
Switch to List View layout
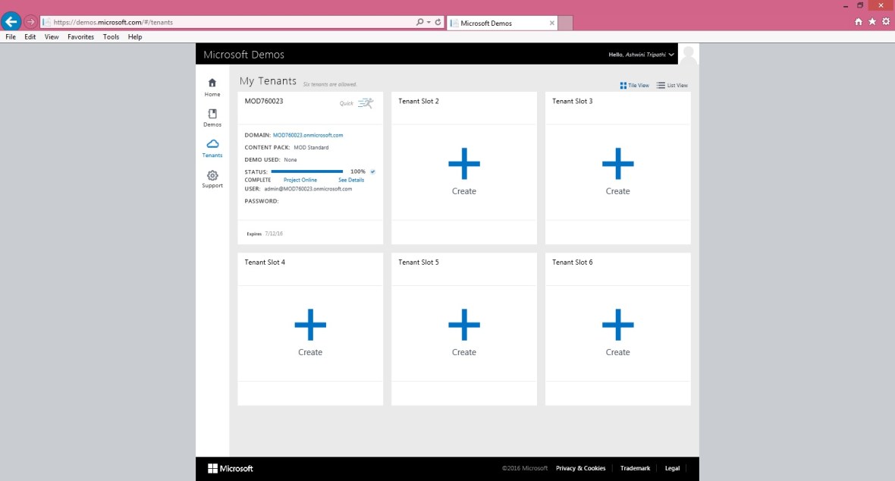[672, 86]
